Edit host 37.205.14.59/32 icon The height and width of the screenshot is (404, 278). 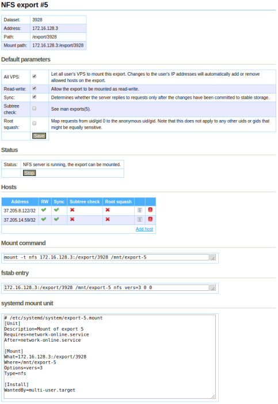[x=140, y=219]
